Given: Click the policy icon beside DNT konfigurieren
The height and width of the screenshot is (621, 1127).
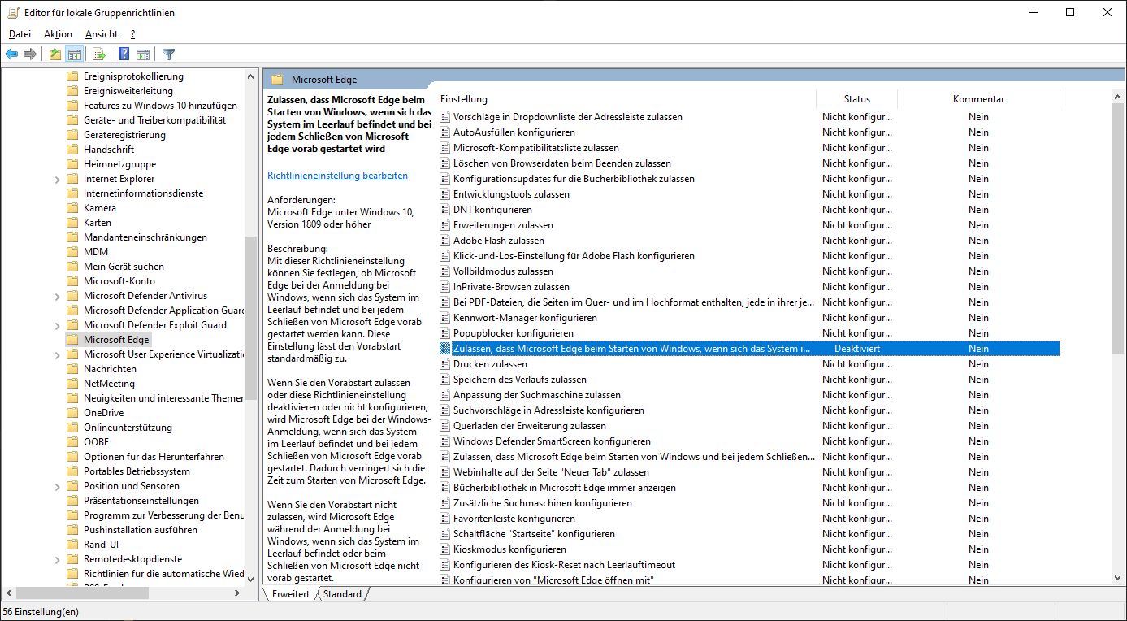Looking at the screenshot, I should 444,210.
